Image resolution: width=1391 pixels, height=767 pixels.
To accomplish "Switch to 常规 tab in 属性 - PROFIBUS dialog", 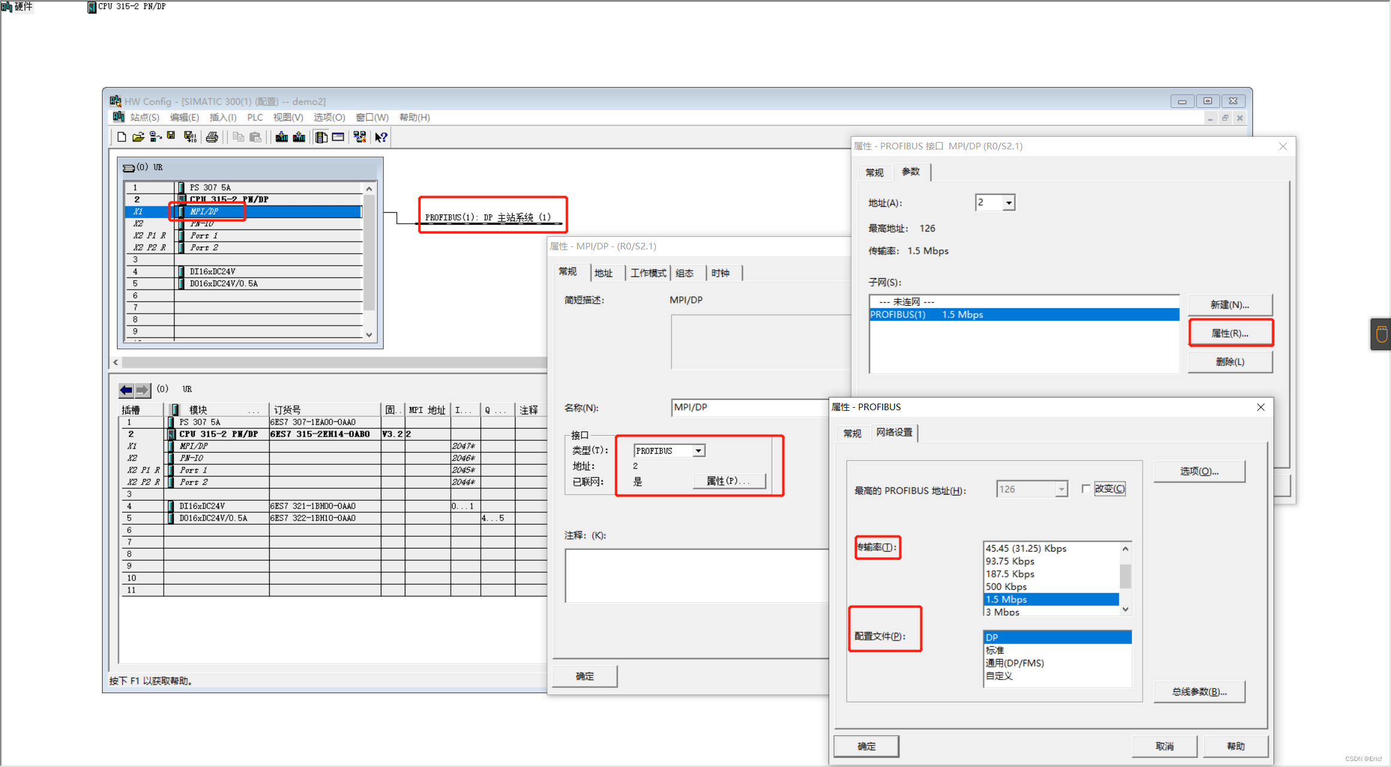I will (x=852, y=434).
